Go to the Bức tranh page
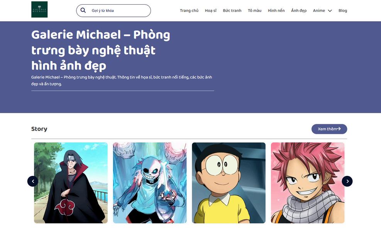Viewport: 381px width, 229px height. point(232,11)
